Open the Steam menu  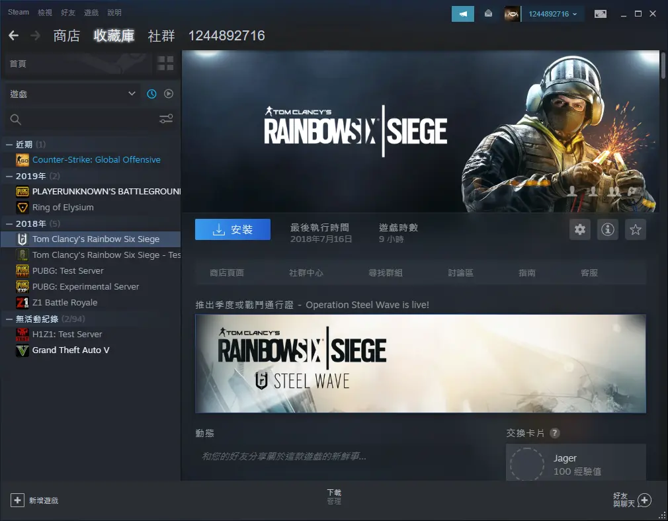point(19,13)
